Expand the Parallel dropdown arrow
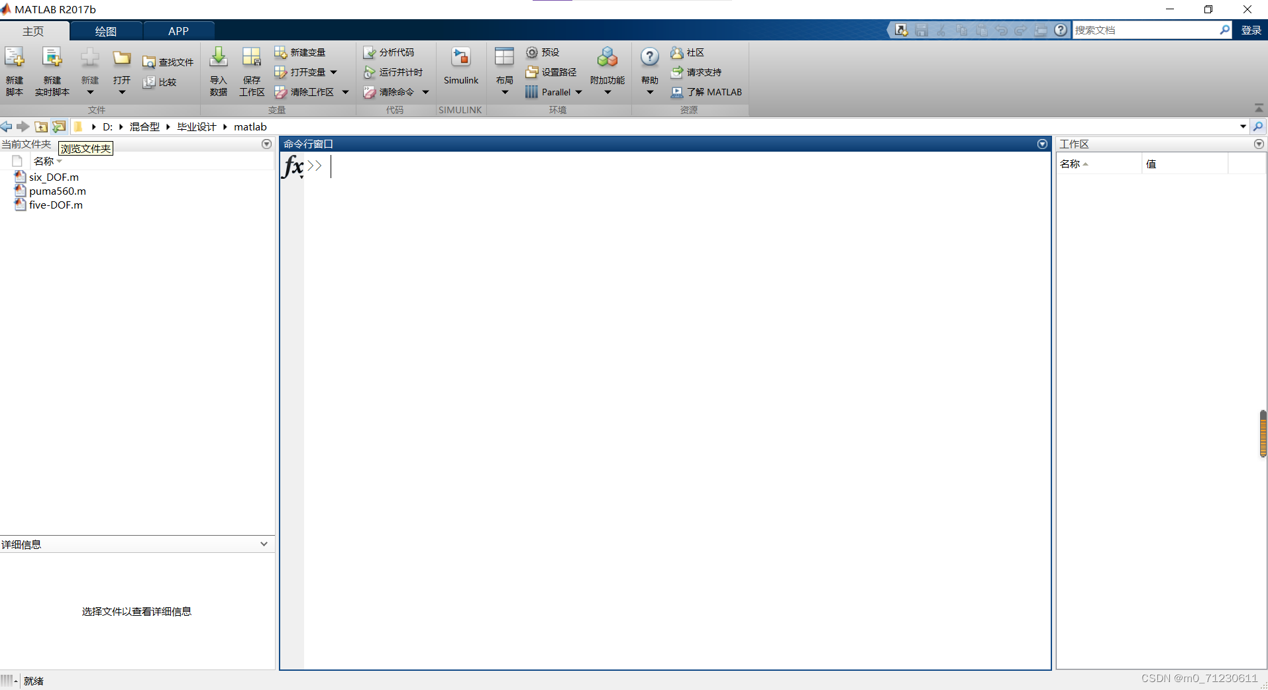The image size is (1268, 690). coord(578,92)
